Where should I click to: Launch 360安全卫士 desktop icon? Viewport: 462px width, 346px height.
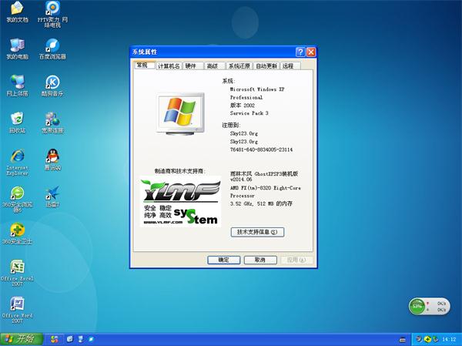(x=17, y=230)
